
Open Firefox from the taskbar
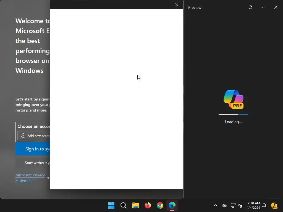click(148, 205)
